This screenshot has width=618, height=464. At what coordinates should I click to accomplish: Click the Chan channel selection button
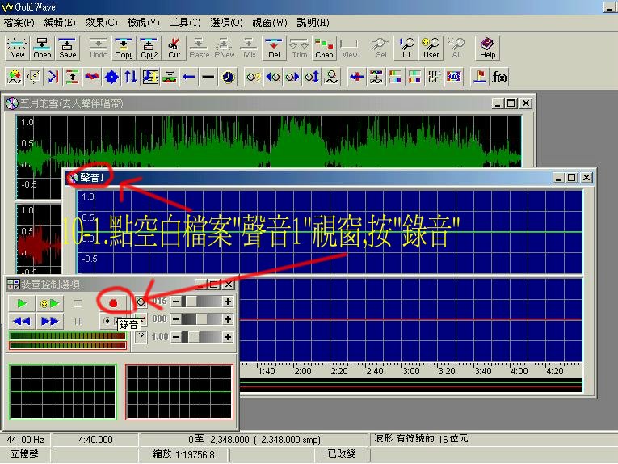point(324,48)
